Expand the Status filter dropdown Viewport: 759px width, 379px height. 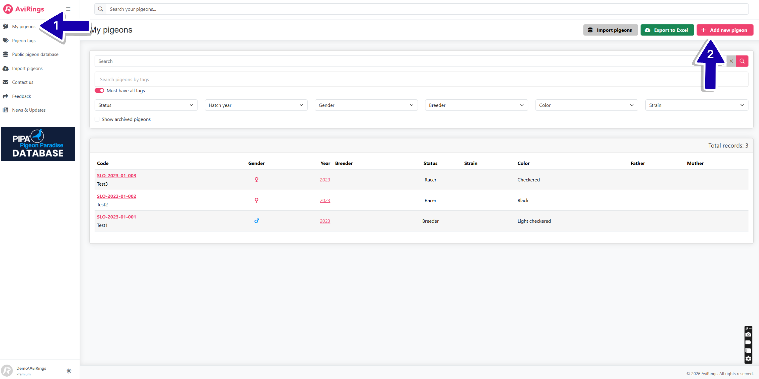tap(146, 105)
